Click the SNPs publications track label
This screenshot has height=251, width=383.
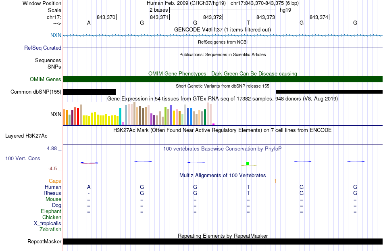[54, 67]
